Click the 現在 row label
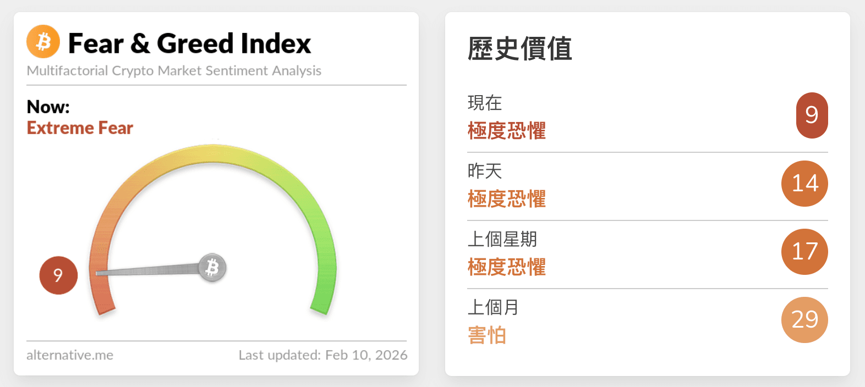This screenshot has height=387, width=865. [x=485, y=103]
